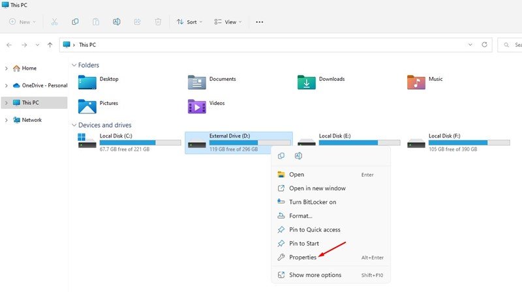The height and width of the screenshot is (292, 522).
Task: Select OneDrive - Personal in sidebar
Action: [44, 85]
